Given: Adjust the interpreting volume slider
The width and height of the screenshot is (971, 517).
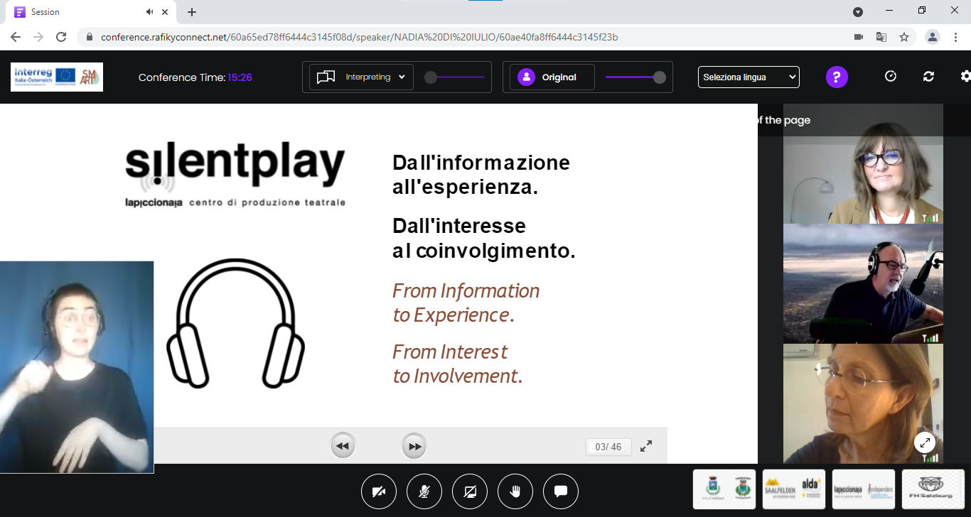Looking at the screenshot, I should point(455,77).
